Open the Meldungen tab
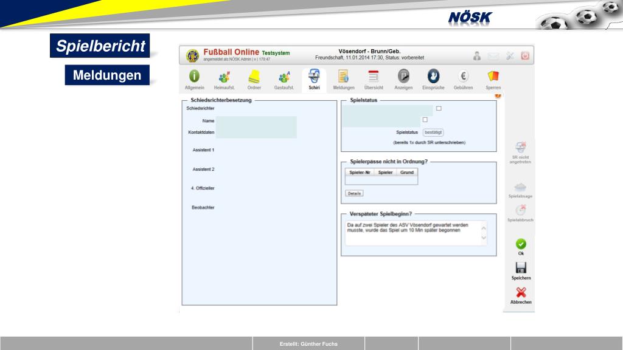The image size is (623, 350). 344,80
